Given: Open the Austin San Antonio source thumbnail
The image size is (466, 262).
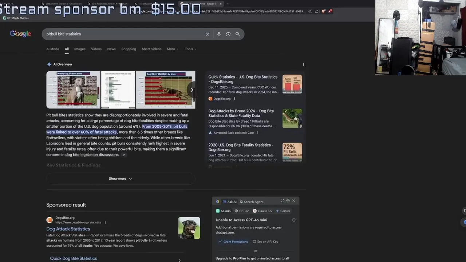Looking at the screenshot, I should pos(292,84).
